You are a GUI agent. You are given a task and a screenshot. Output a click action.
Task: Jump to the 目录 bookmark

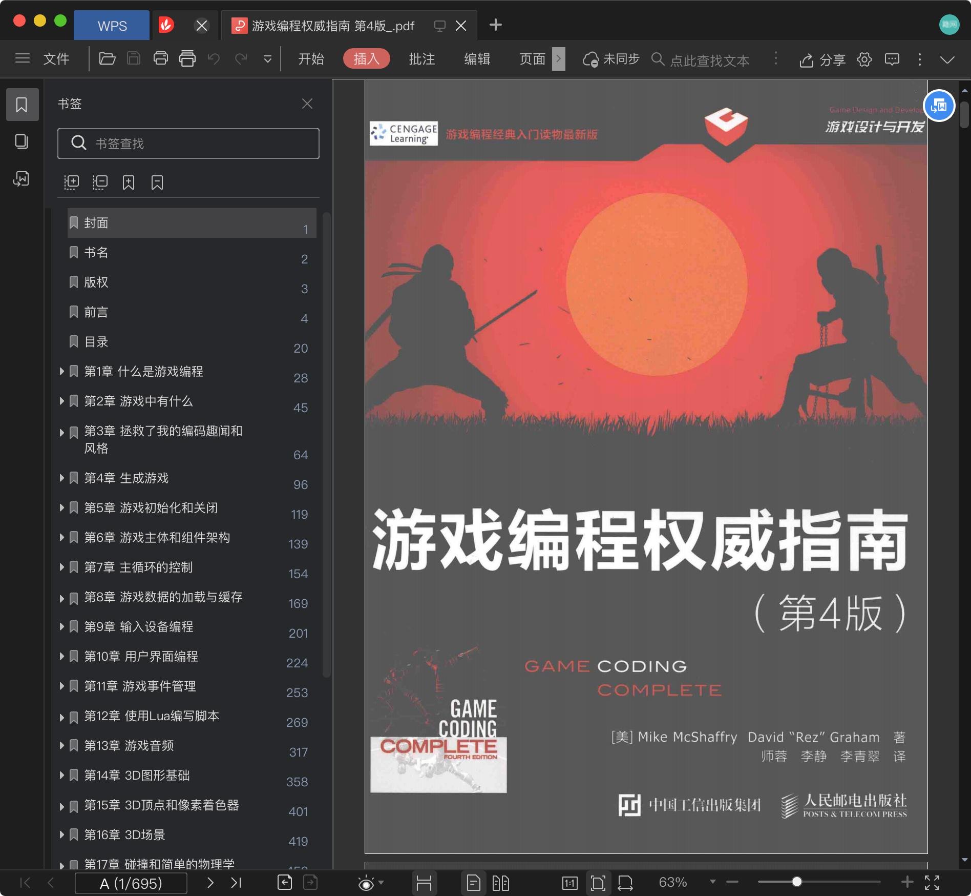point(192,342)
